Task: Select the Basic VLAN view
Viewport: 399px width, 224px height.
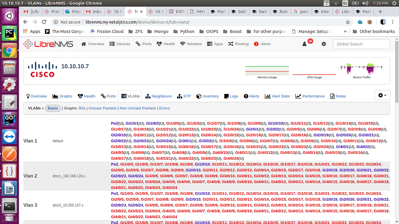Action: coord(53,108)
